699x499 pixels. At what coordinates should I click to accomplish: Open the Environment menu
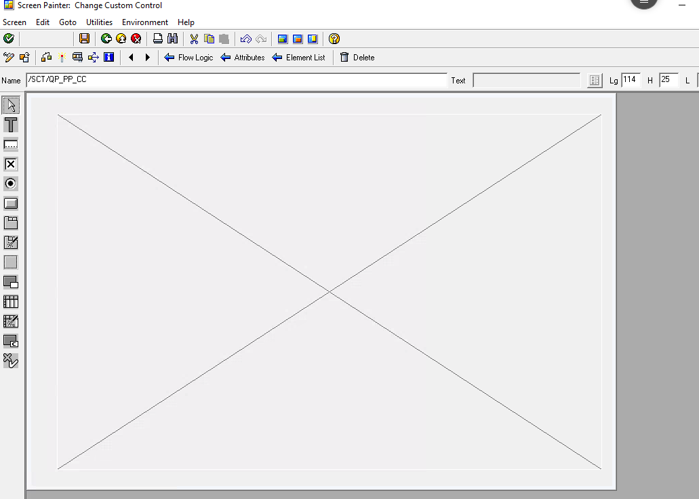(x=144, y=22)
